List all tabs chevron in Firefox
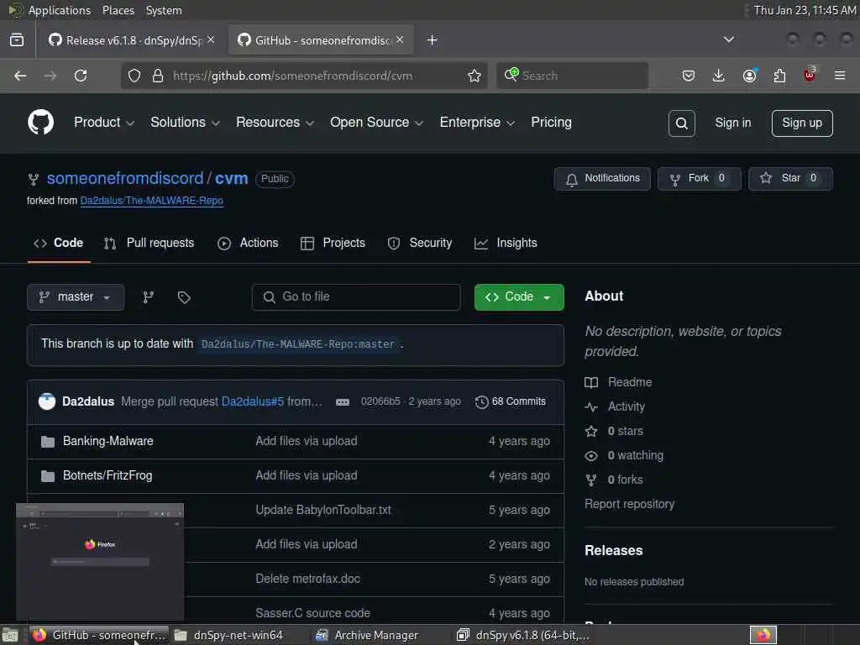The height and width of the screenshot is (645, 860). coord(728,39)
